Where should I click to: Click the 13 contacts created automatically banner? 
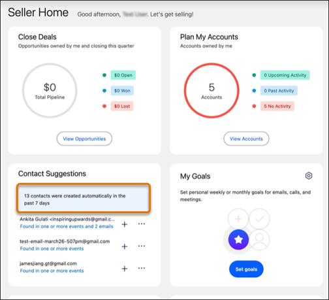coord(84,198)
